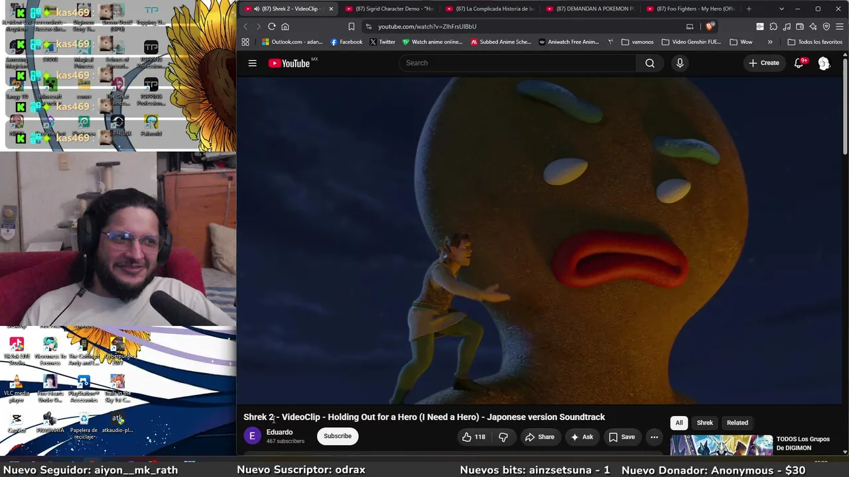Open the Aniwatch Free Anime bookmark

click(569, 42)
